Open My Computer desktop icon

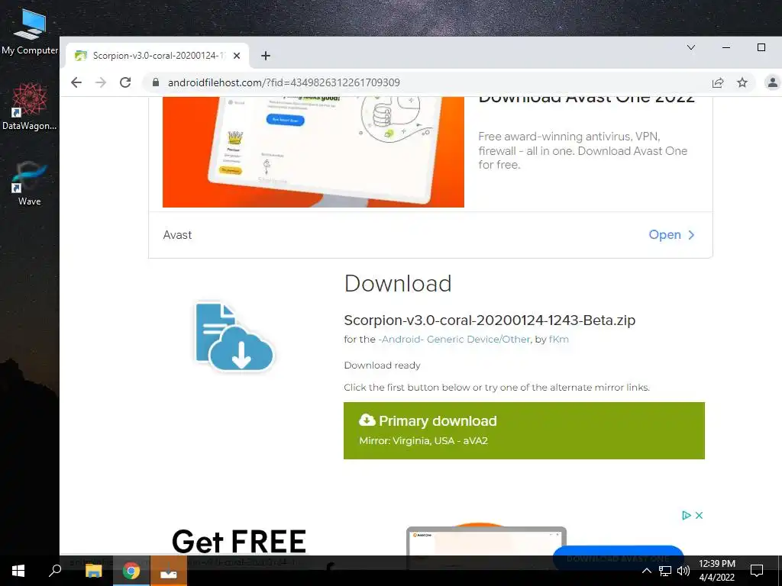[30, 32]
